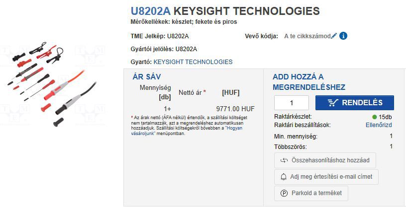Click the bell notification icon

(x=284, y=177)
